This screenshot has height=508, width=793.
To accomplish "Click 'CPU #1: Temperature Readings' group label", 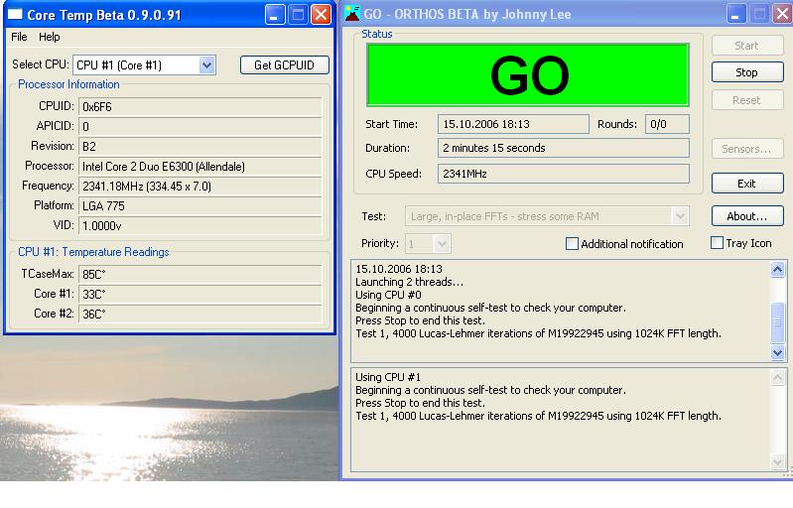I will [93, 252].
